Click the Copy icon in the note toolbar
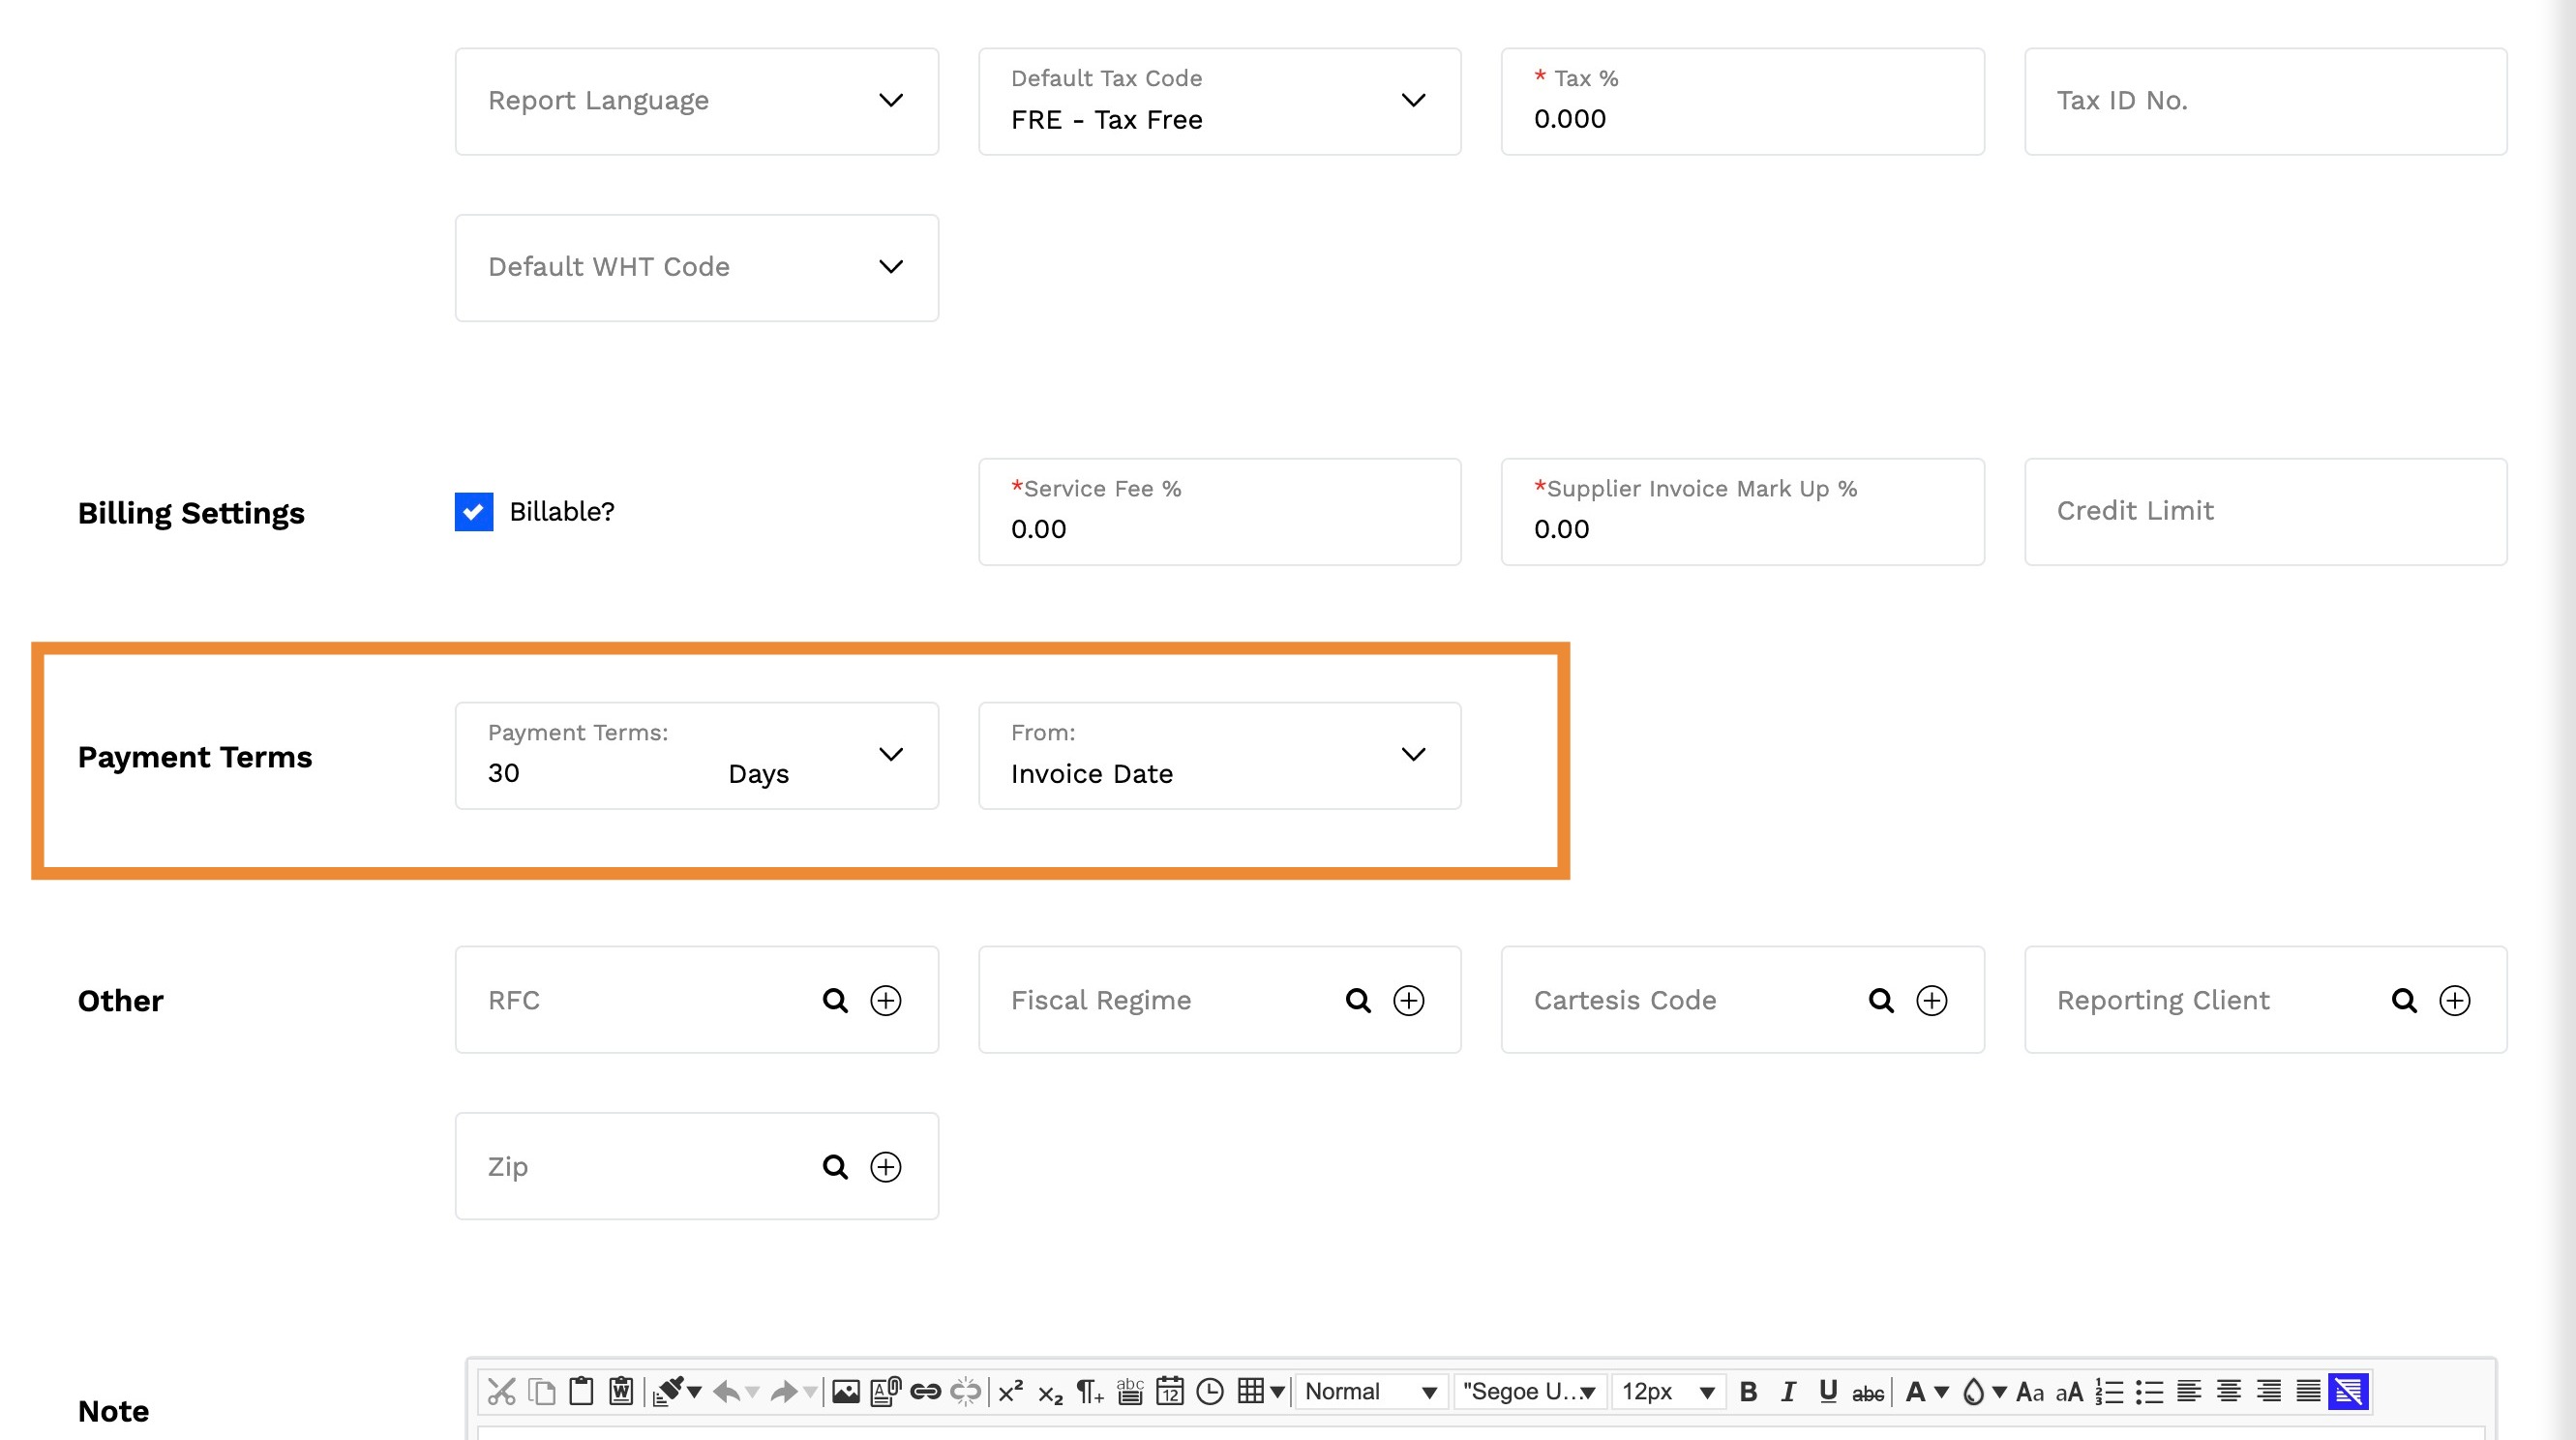Screen dimensions: 2576x1440 tap(542, 1391)
